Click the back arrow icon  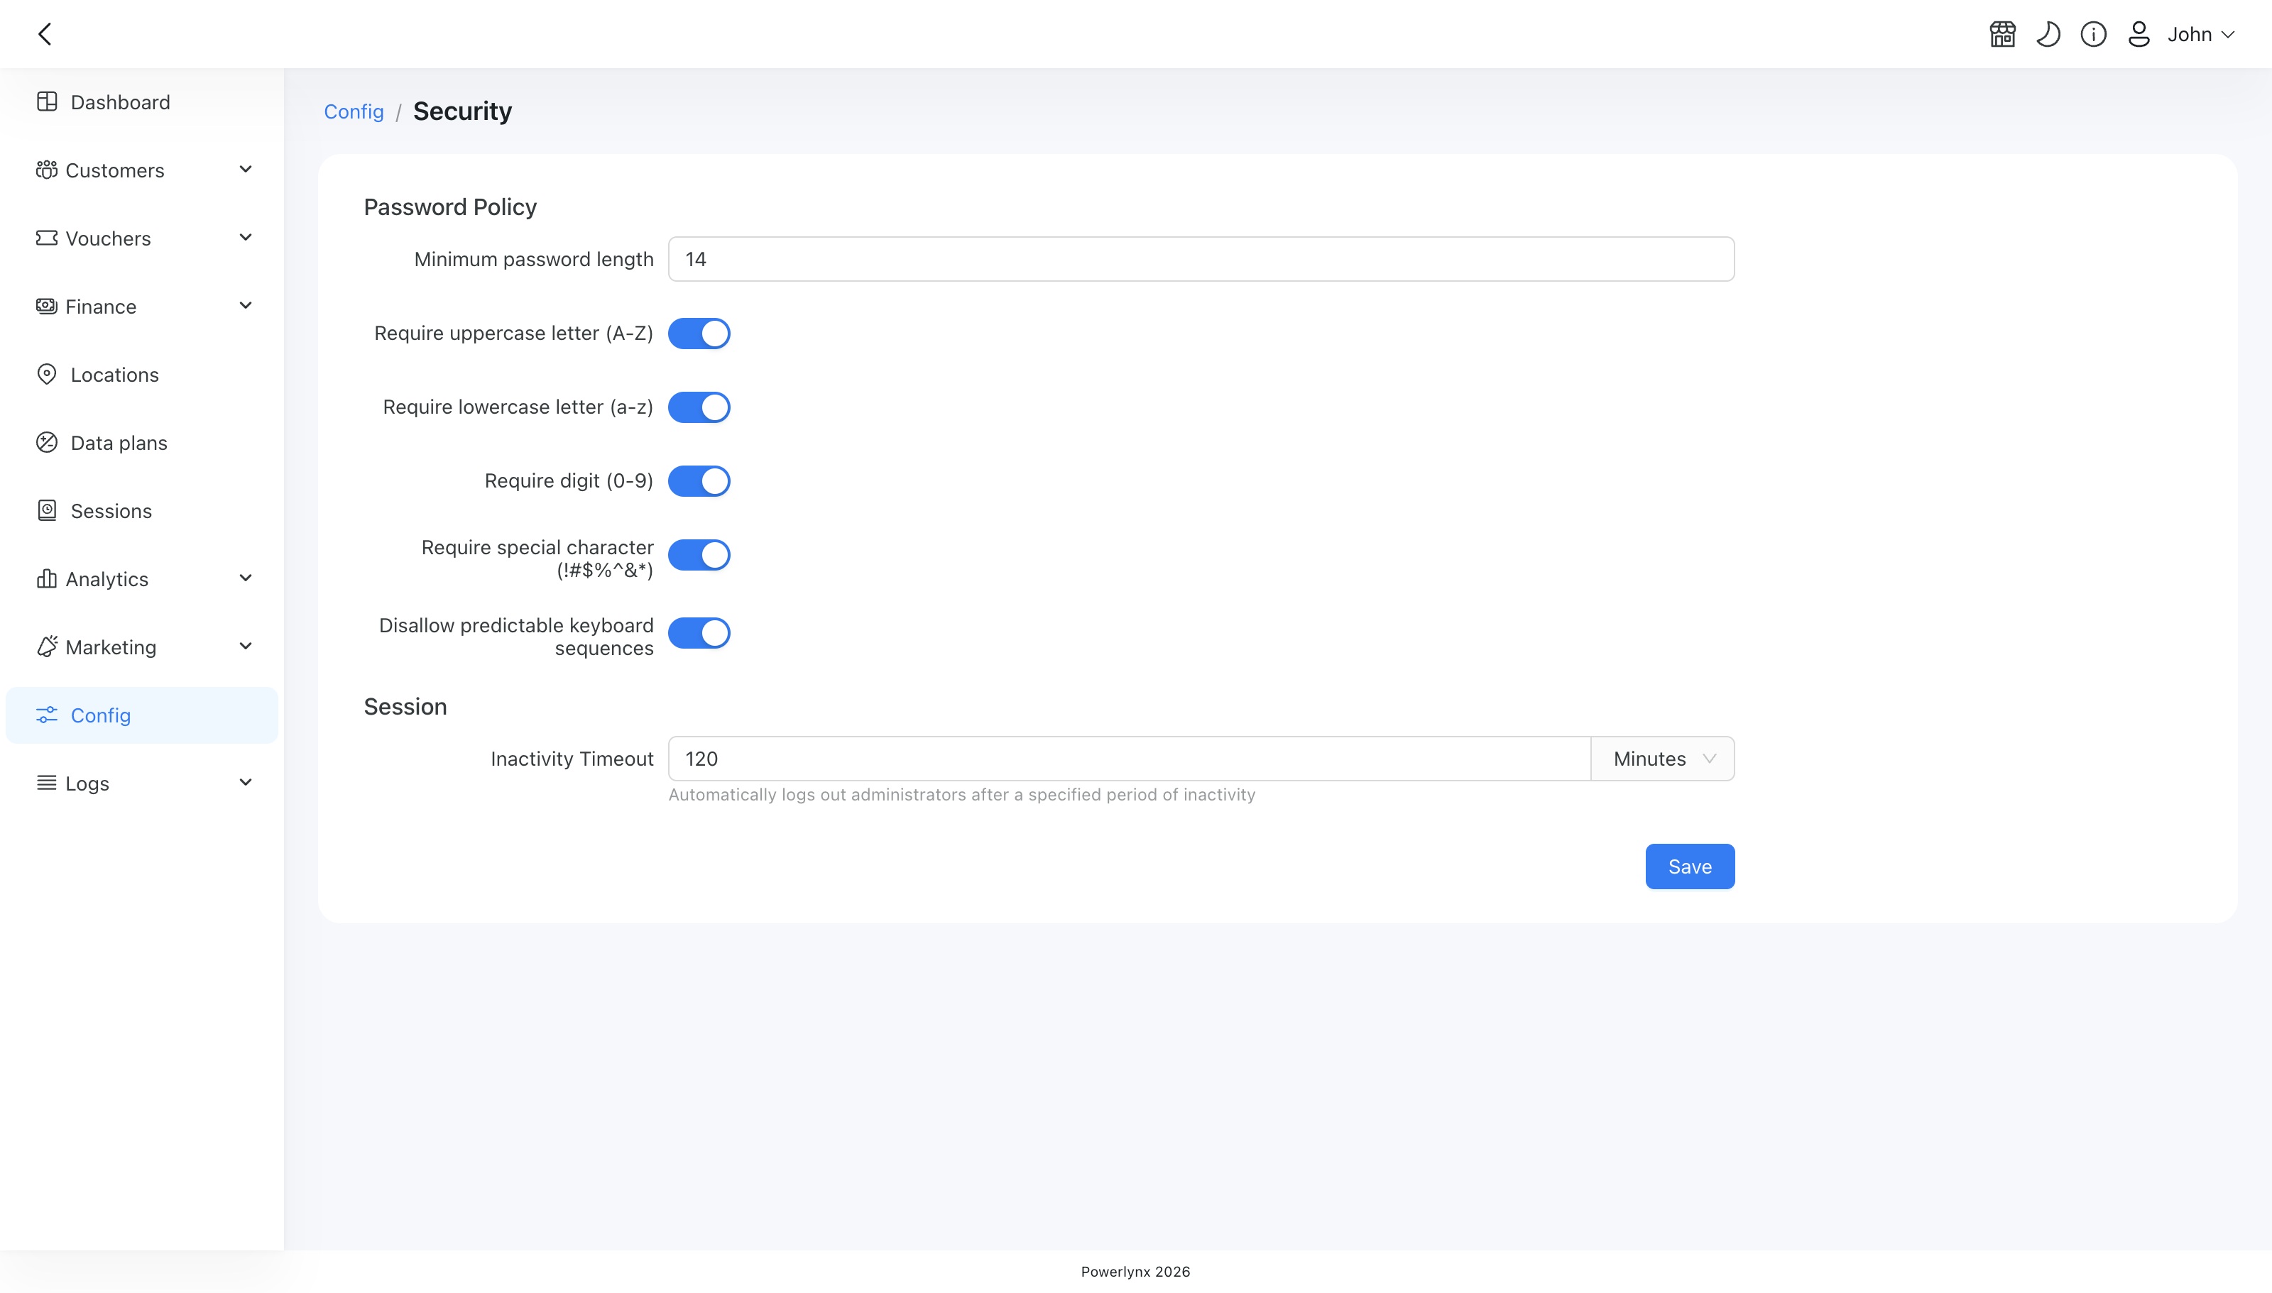pos(45,34)
